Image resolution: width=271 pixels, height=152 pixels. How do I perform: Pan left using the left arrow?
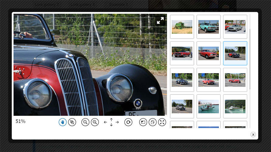pyautogui.click(x=106, y=122)
